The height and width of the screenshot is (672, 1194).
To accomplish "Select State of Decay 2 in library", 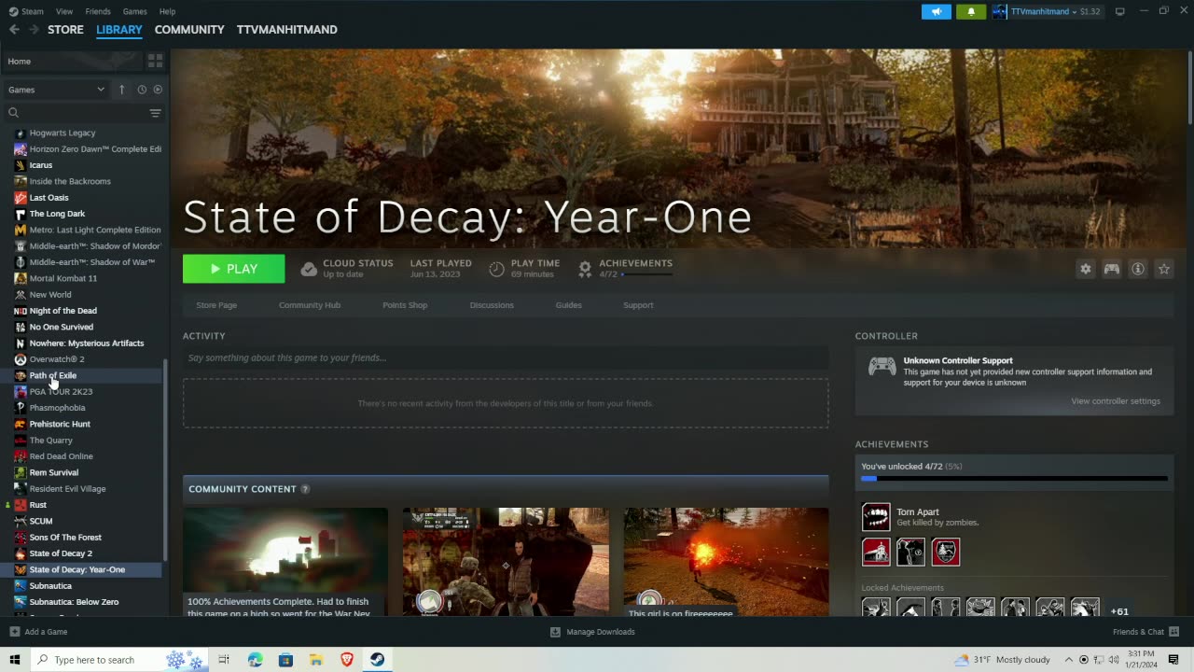I will (x=61, y=553).
